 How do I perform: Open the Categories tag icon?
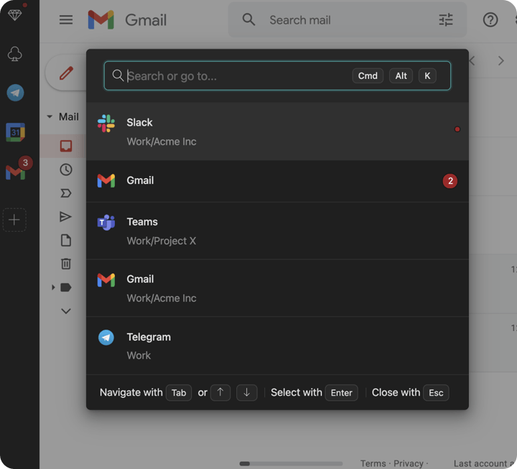pos(66,287)
